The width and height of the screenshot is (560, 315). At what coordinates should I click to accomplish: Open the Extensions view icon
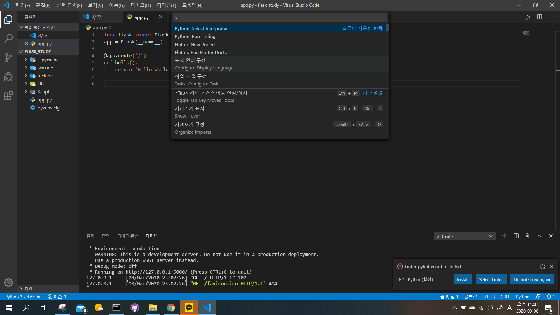[8, 95]
